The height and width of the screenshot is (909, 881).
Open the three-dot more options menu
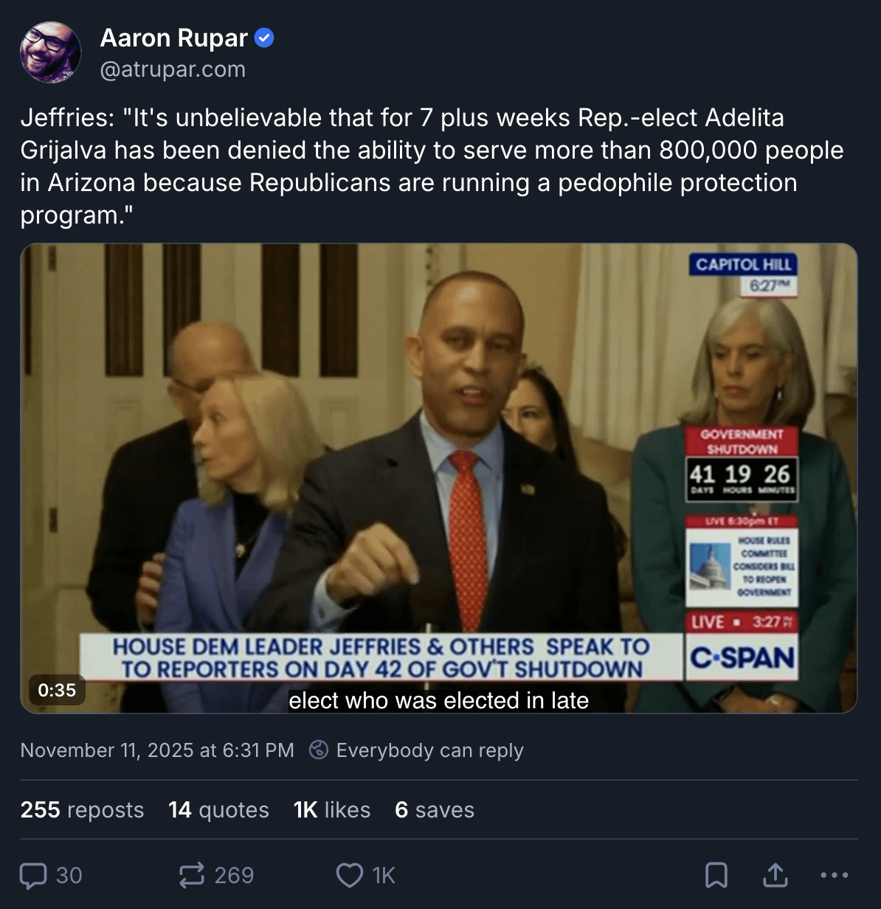pyautogui.click(x=835, y=876)
